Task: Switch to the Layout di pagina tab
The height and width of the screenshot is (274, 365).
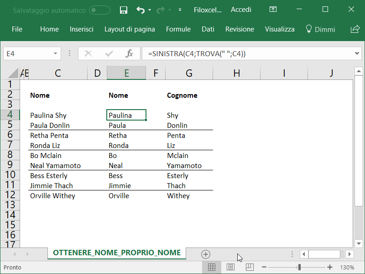Action: pos(130,29)
